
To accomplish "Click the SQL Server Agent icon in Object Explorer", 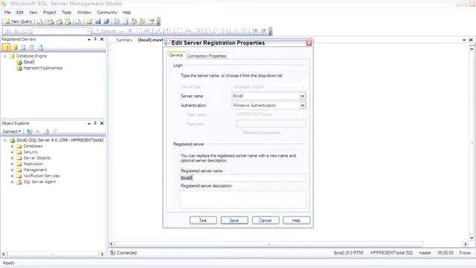I will pos(19,182).
